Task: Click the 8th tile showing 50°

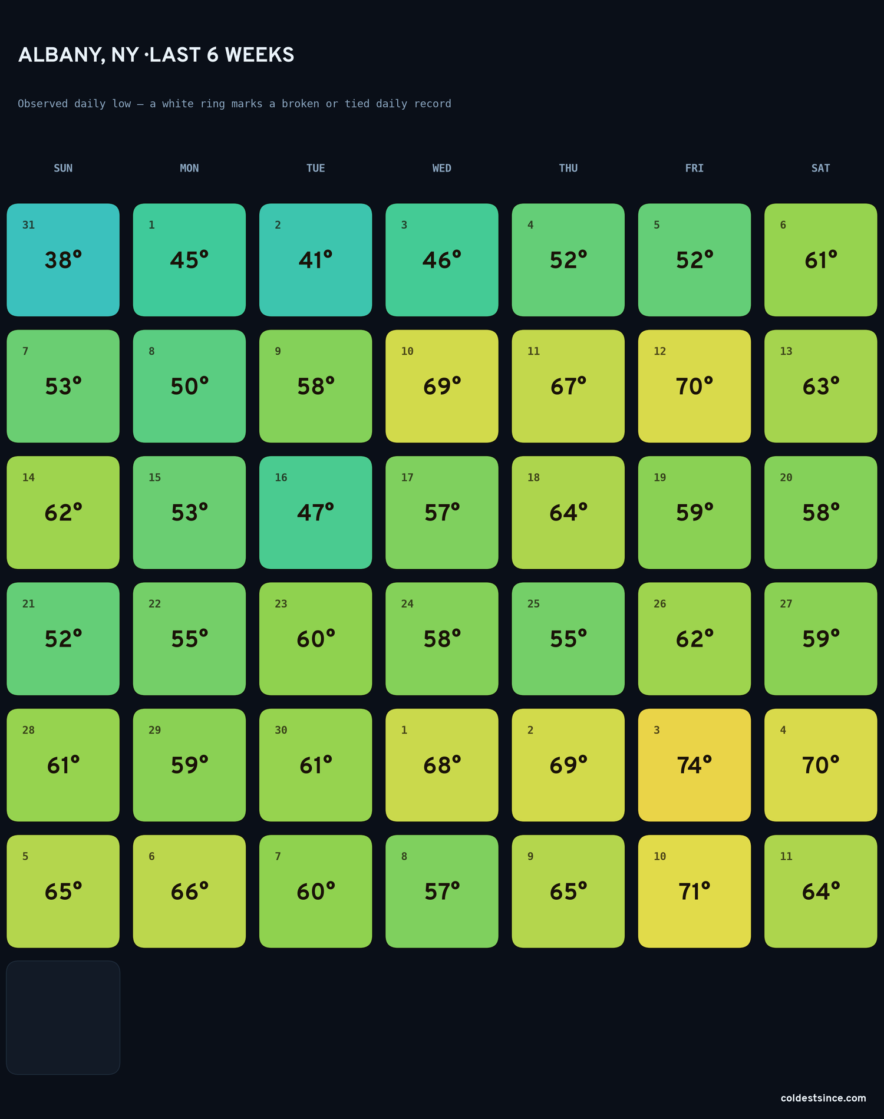Action: (189, 386)
